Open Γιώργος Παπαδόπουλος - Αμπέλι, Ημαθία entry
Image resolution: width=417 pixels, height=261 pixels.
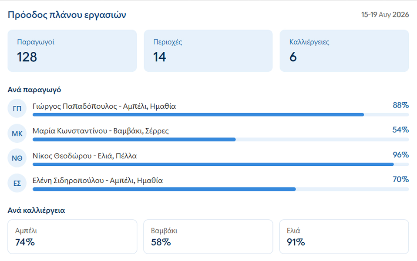coord(104,106)
